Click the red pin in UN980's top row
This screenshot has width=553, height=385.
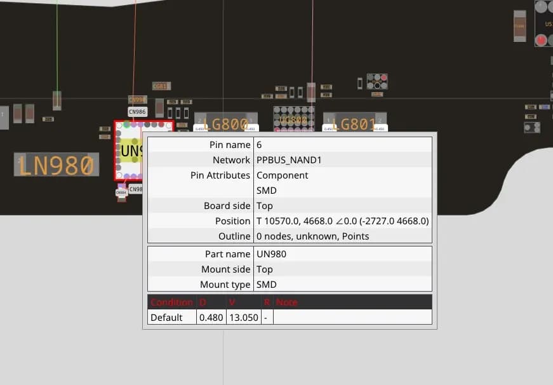click(161, 125)
